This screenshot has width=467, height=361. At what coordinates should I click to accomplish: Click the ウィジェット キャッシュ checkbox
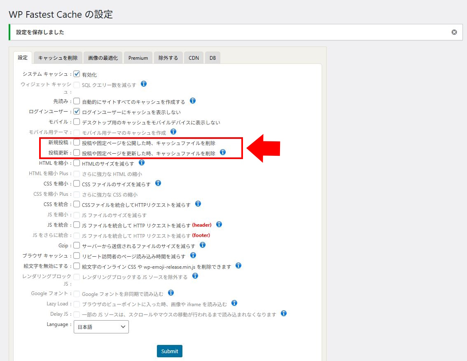[77, 85]
